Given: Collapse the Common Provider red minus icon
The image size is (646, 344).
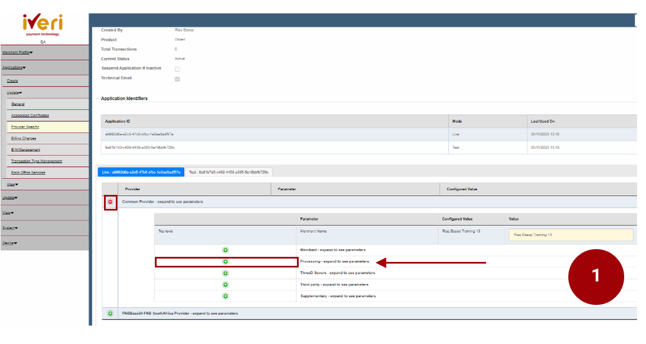Looking at the screenshot, I should click(110, 202).
